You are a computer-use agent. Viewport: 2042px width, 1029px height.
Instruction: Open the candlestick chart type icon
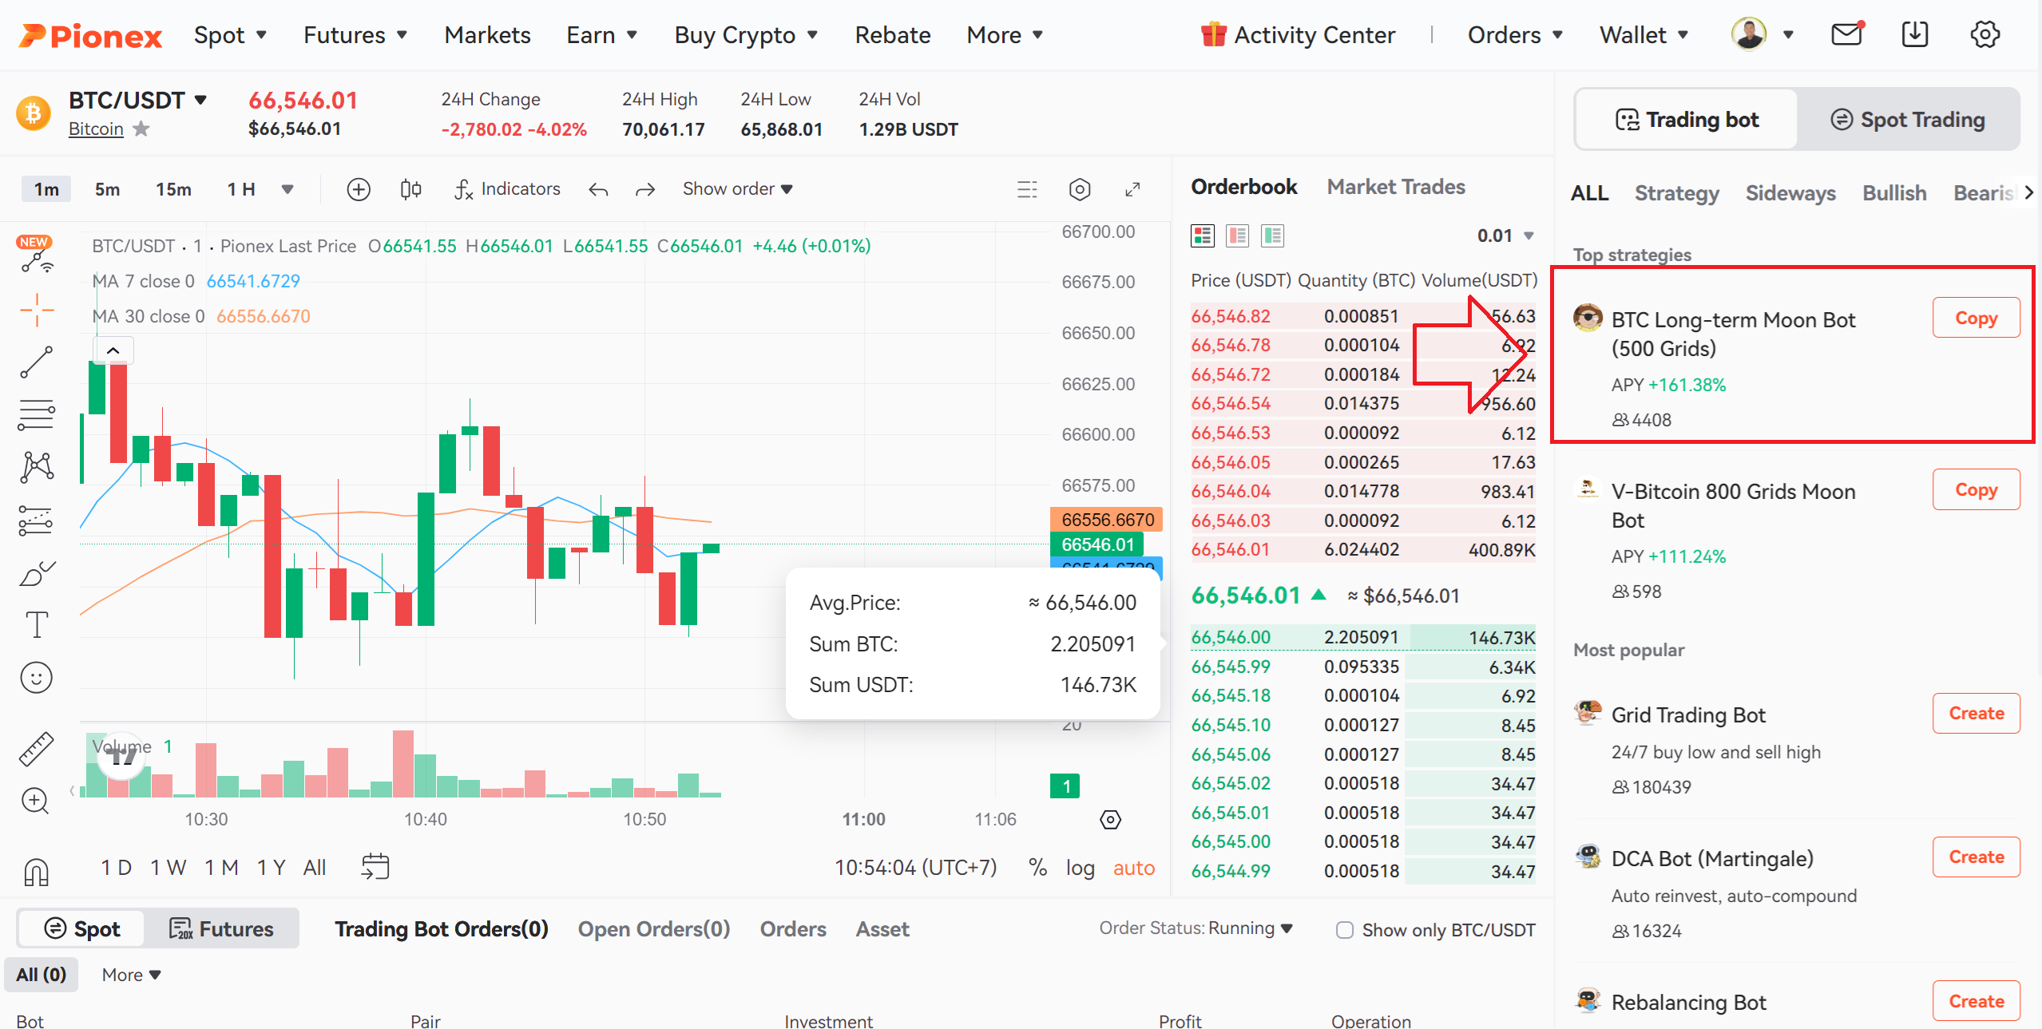(410, 189)
